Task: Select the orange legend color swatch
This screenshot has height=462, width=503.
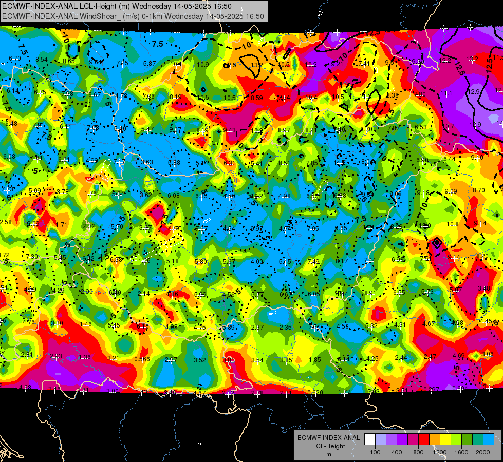Action: tap(435, 439)
